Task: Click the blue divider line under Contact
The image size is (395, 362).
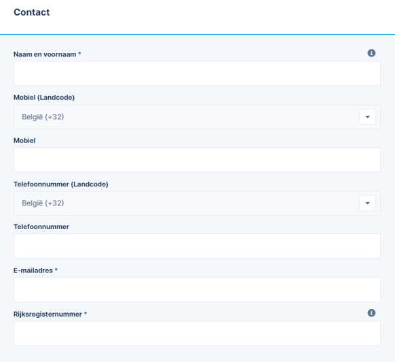Action: 197,34
